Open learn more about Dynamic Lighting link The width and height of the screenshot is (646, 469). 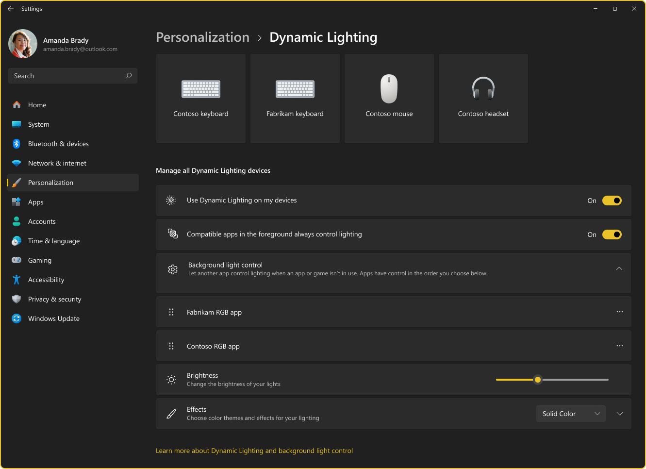point(254,451)
